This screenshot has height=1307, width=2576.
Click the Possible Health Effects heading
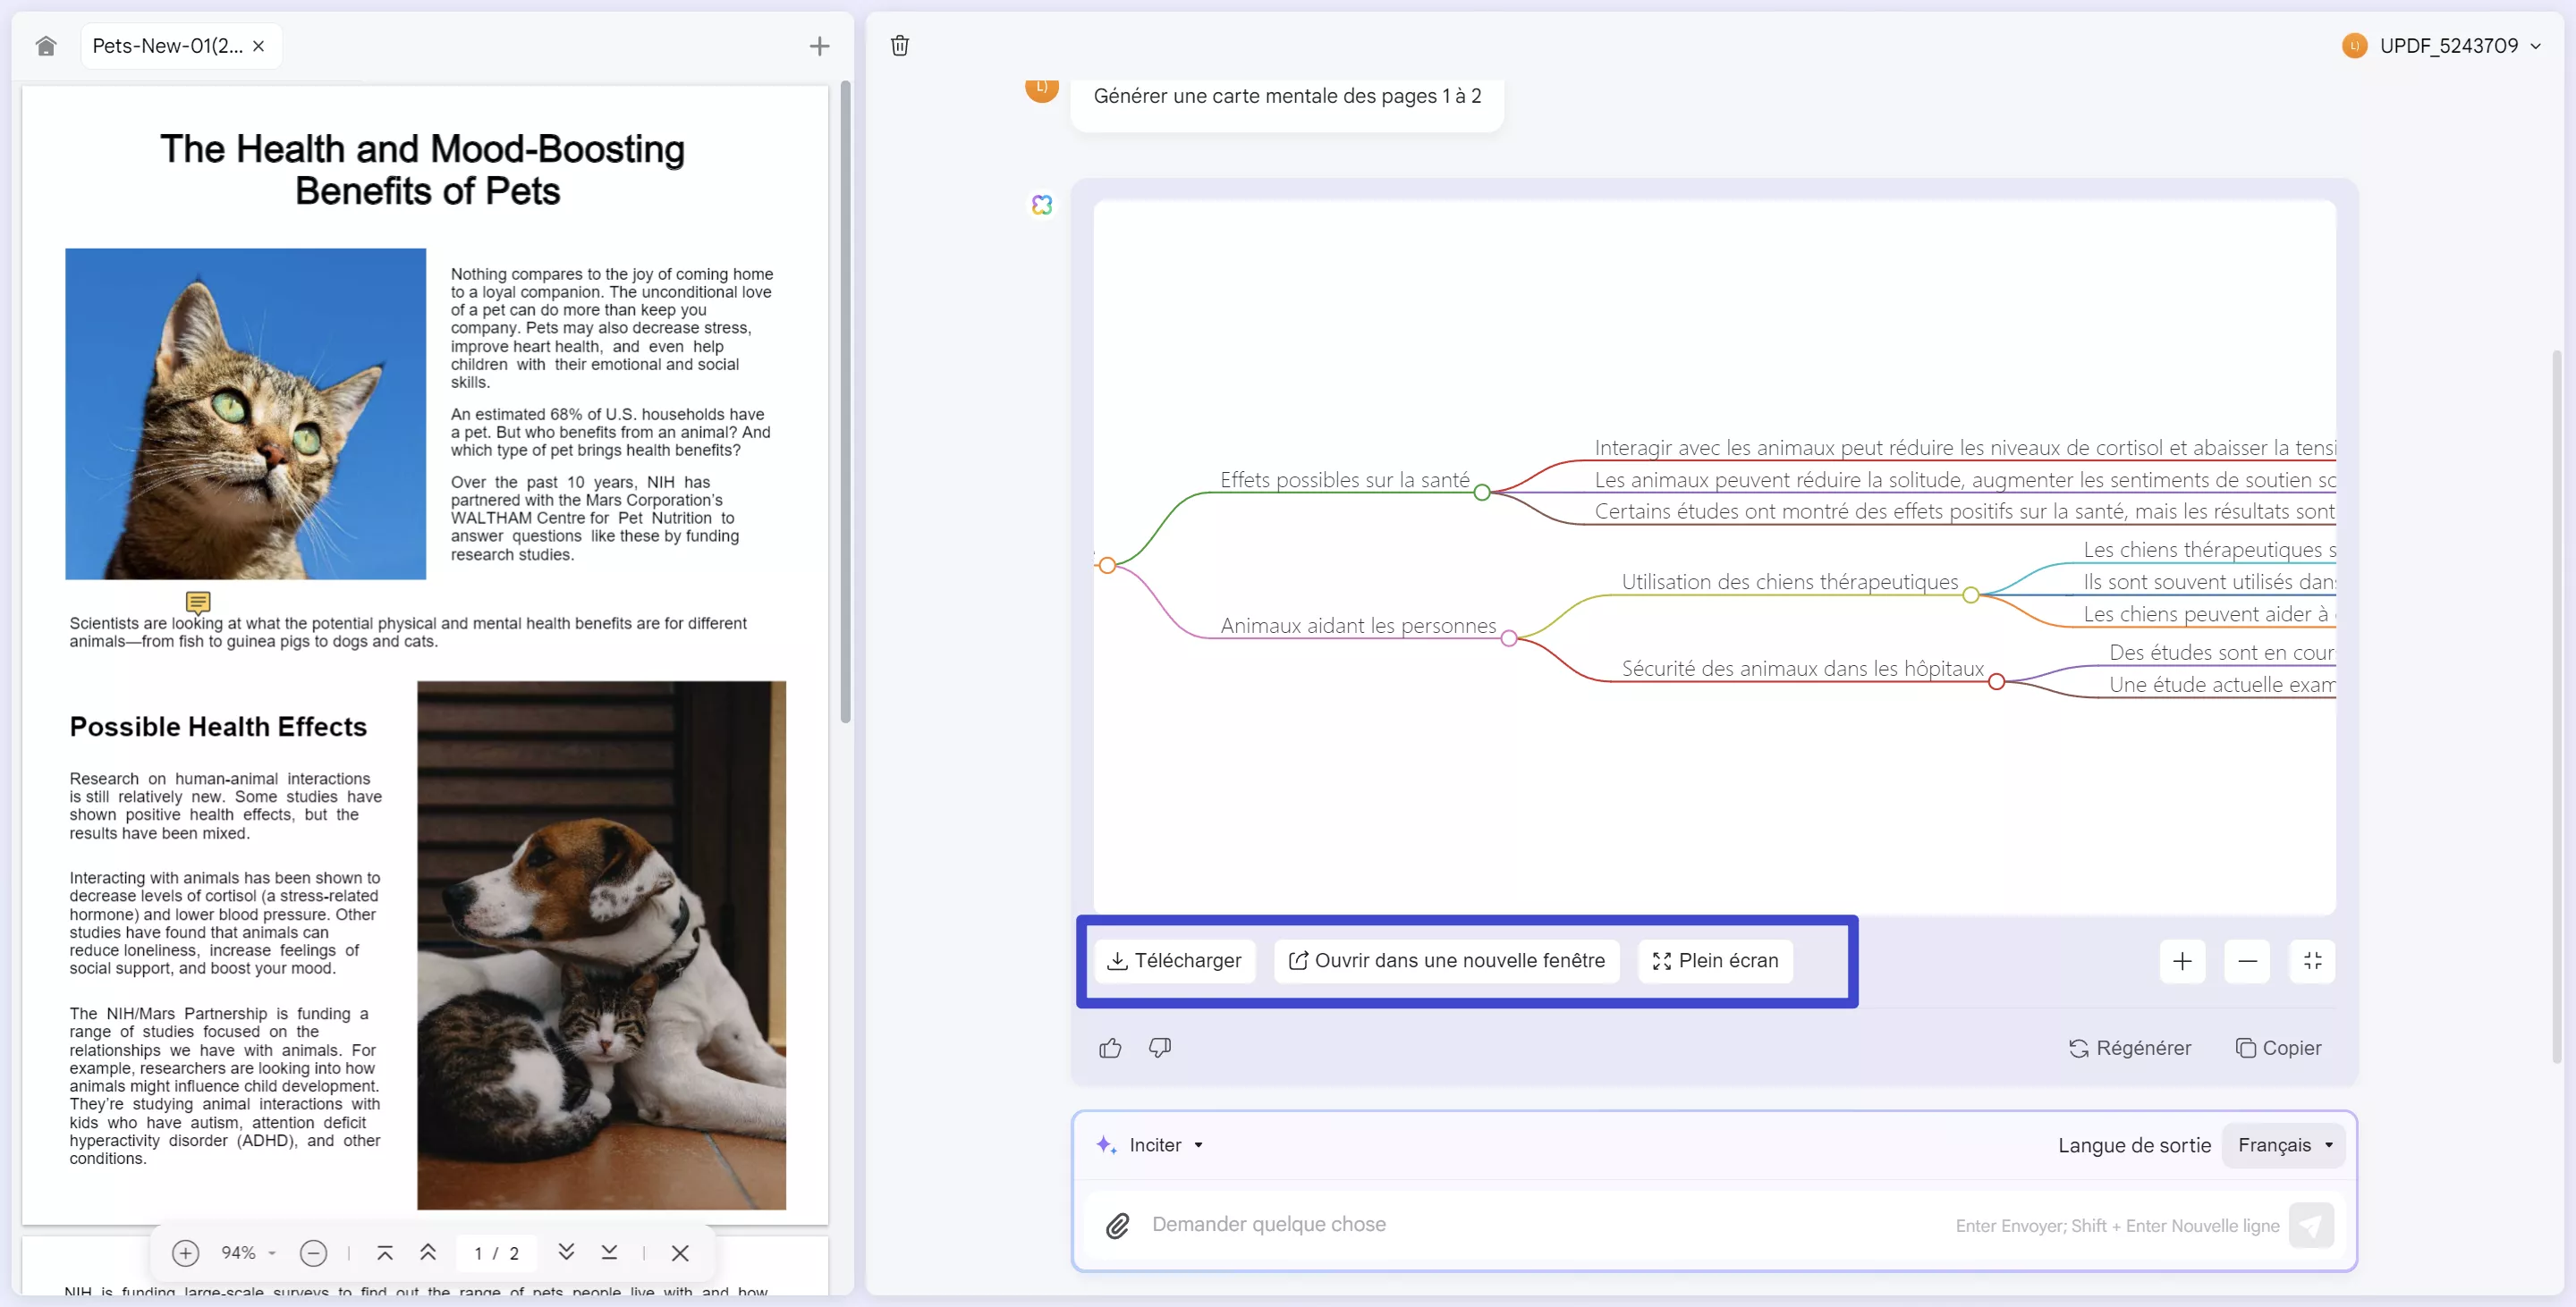point(218,727)
